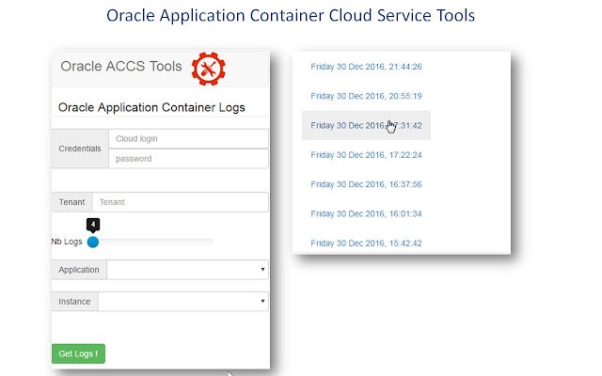Open log from Friday 30 Dec 2016, 20:55:19
The width and height of the screenshot is (602, 376).
click(366, 96)
